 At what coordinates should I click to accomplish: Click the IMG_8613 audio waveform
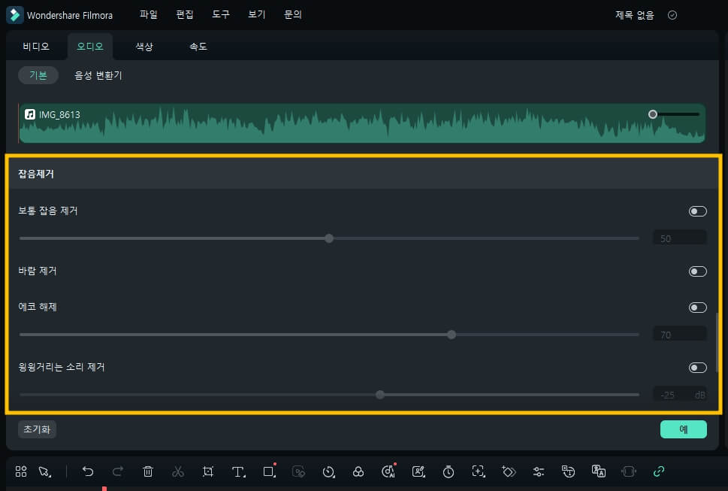point(362,123)
